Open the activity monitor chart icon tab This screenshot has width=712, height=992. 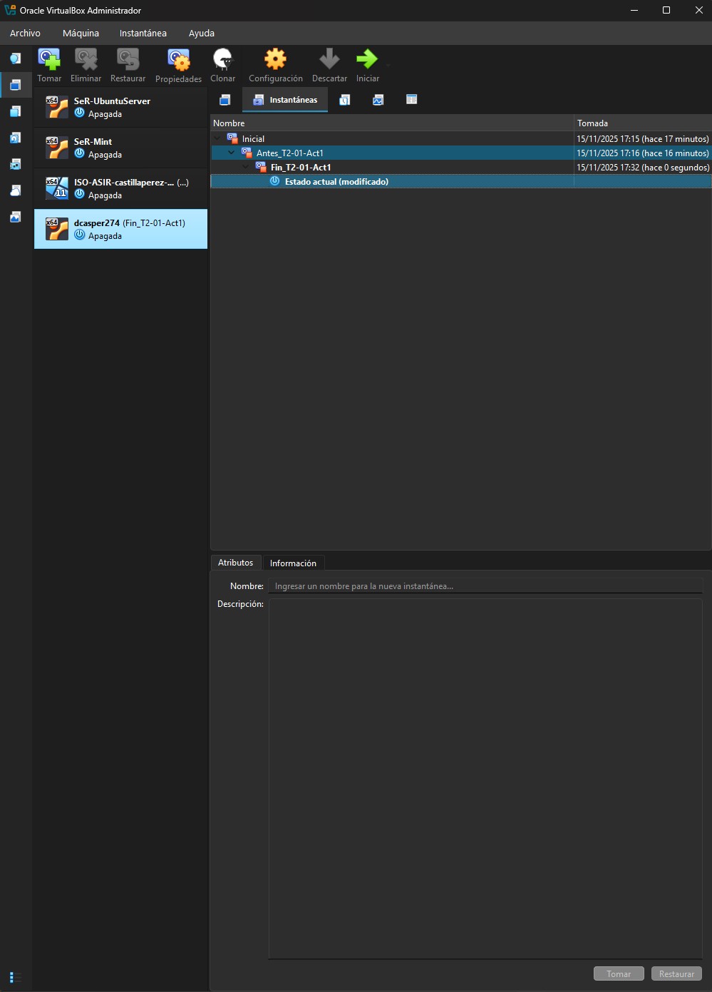pyautogui.click(x=378, y=100)
